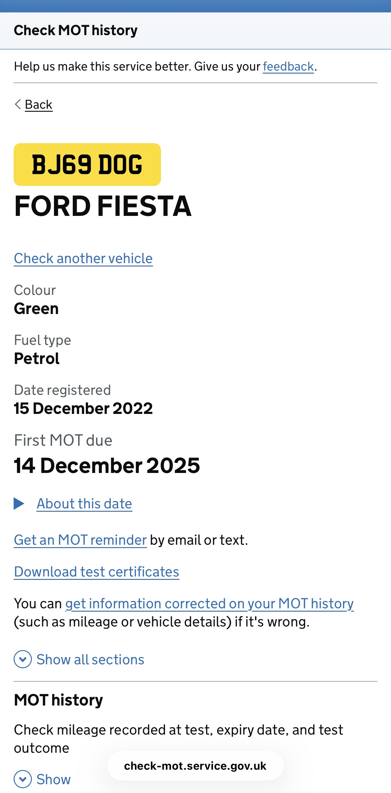Click the Show label under MOT history
Viewport: 391px width, 793px height.
[x=54, y=779]
